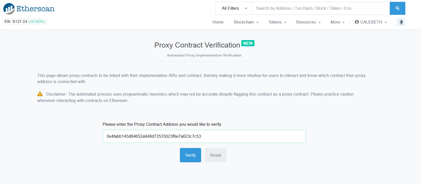Expand the Resources dropdown

[308, 22]
